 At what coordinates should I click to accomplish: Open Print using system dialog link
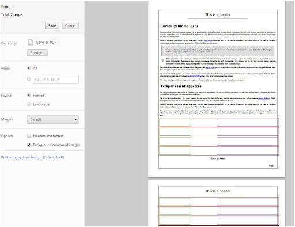(32, 157)
